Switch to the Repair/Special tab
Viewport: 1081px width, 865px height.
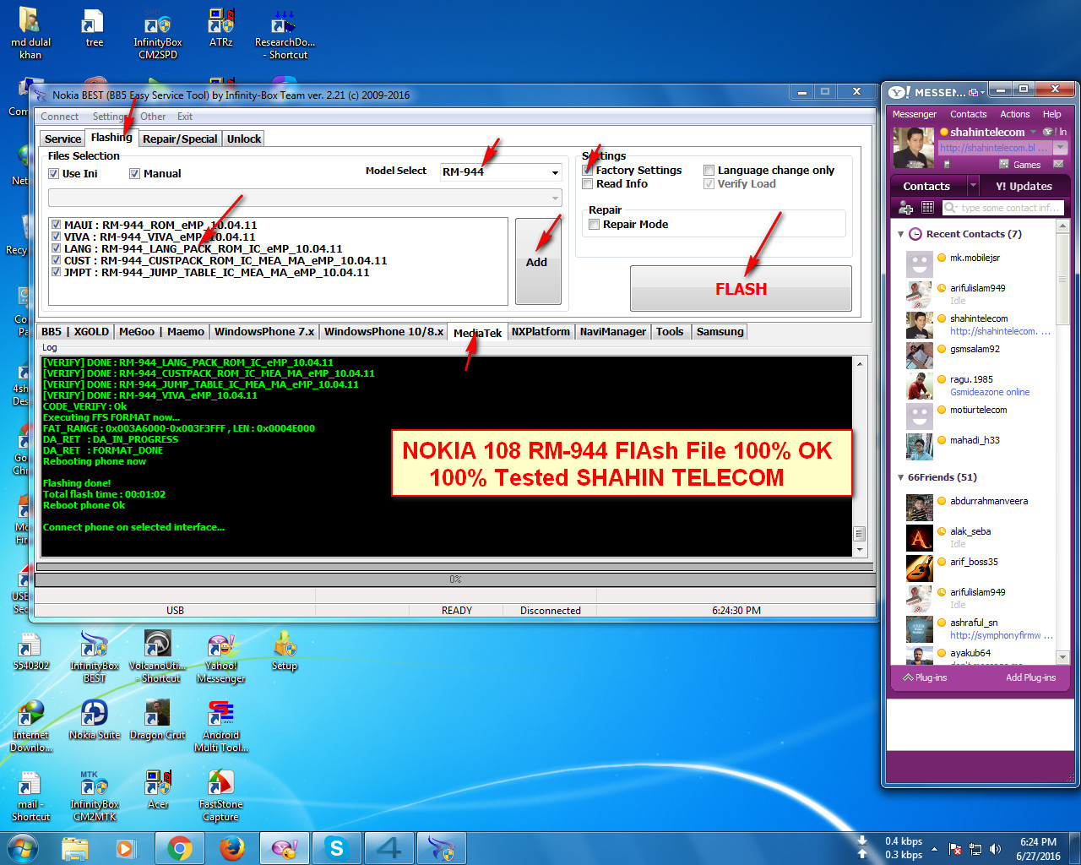(180, 139)
